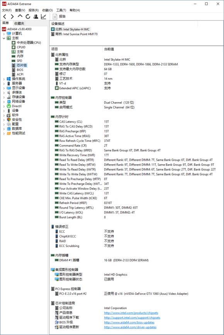Click the 网络设备 network icon
This screenshot has width=224, height=335.
click(9, 102)
